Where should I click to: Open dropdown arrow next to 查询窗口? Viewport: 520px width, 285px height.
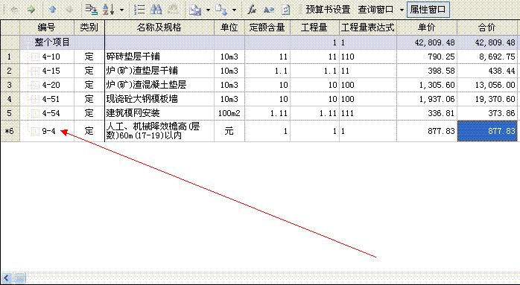402,10
